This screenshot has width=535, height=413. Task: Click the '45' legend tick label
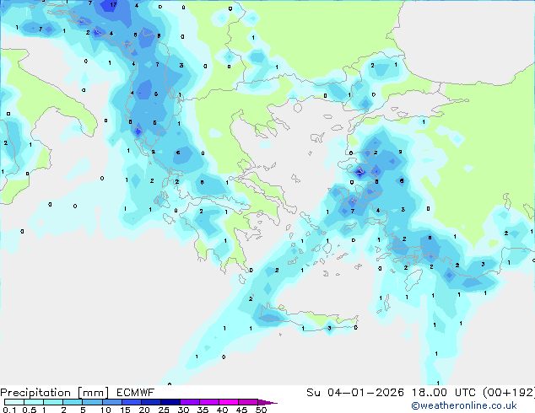click(241, 410)
